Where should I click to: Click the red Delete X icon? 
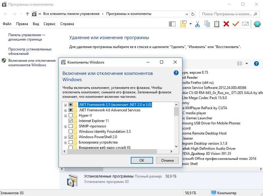(x=226, y=24)
